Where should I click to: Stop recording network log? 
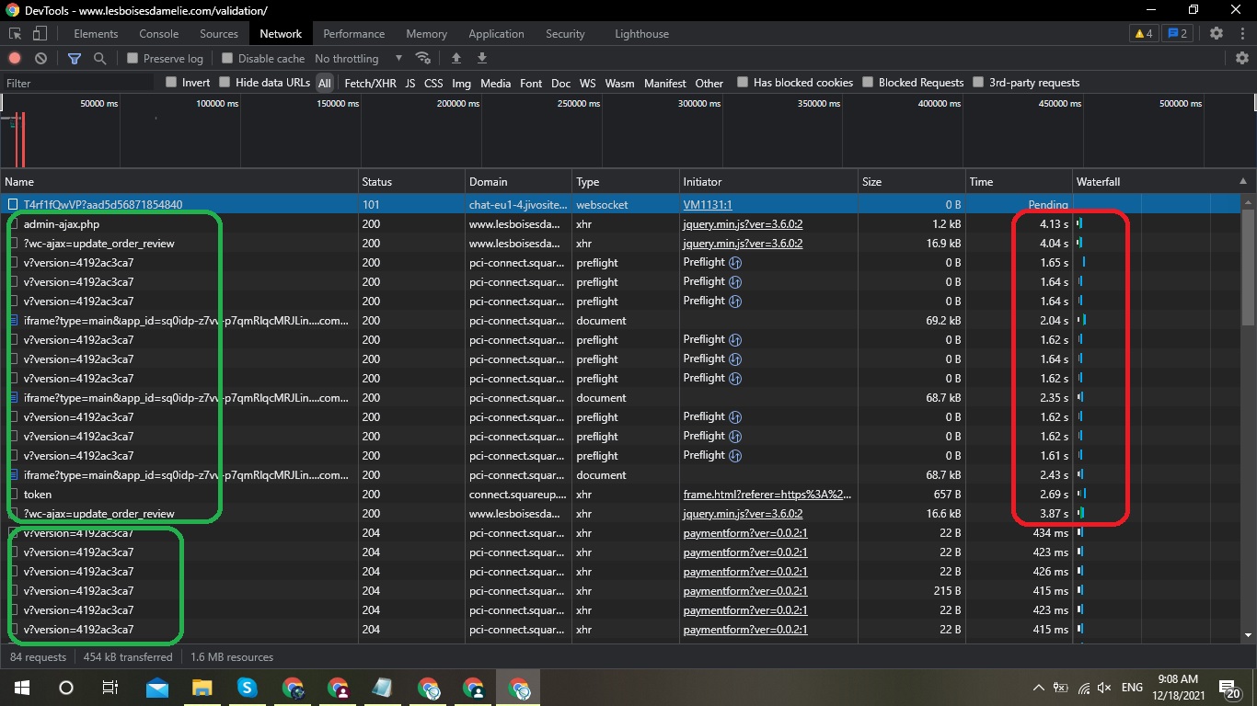click(x=15, y=58)
